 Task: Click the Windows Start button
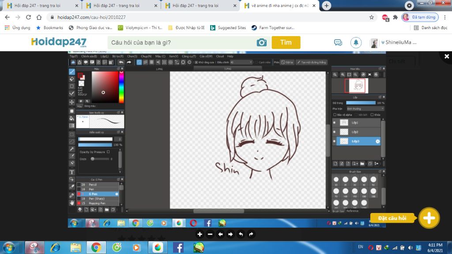[9, 248]
